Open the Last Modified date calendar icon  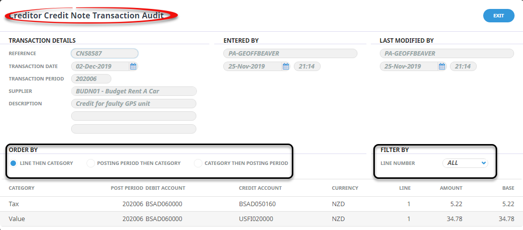click(442, 67)
